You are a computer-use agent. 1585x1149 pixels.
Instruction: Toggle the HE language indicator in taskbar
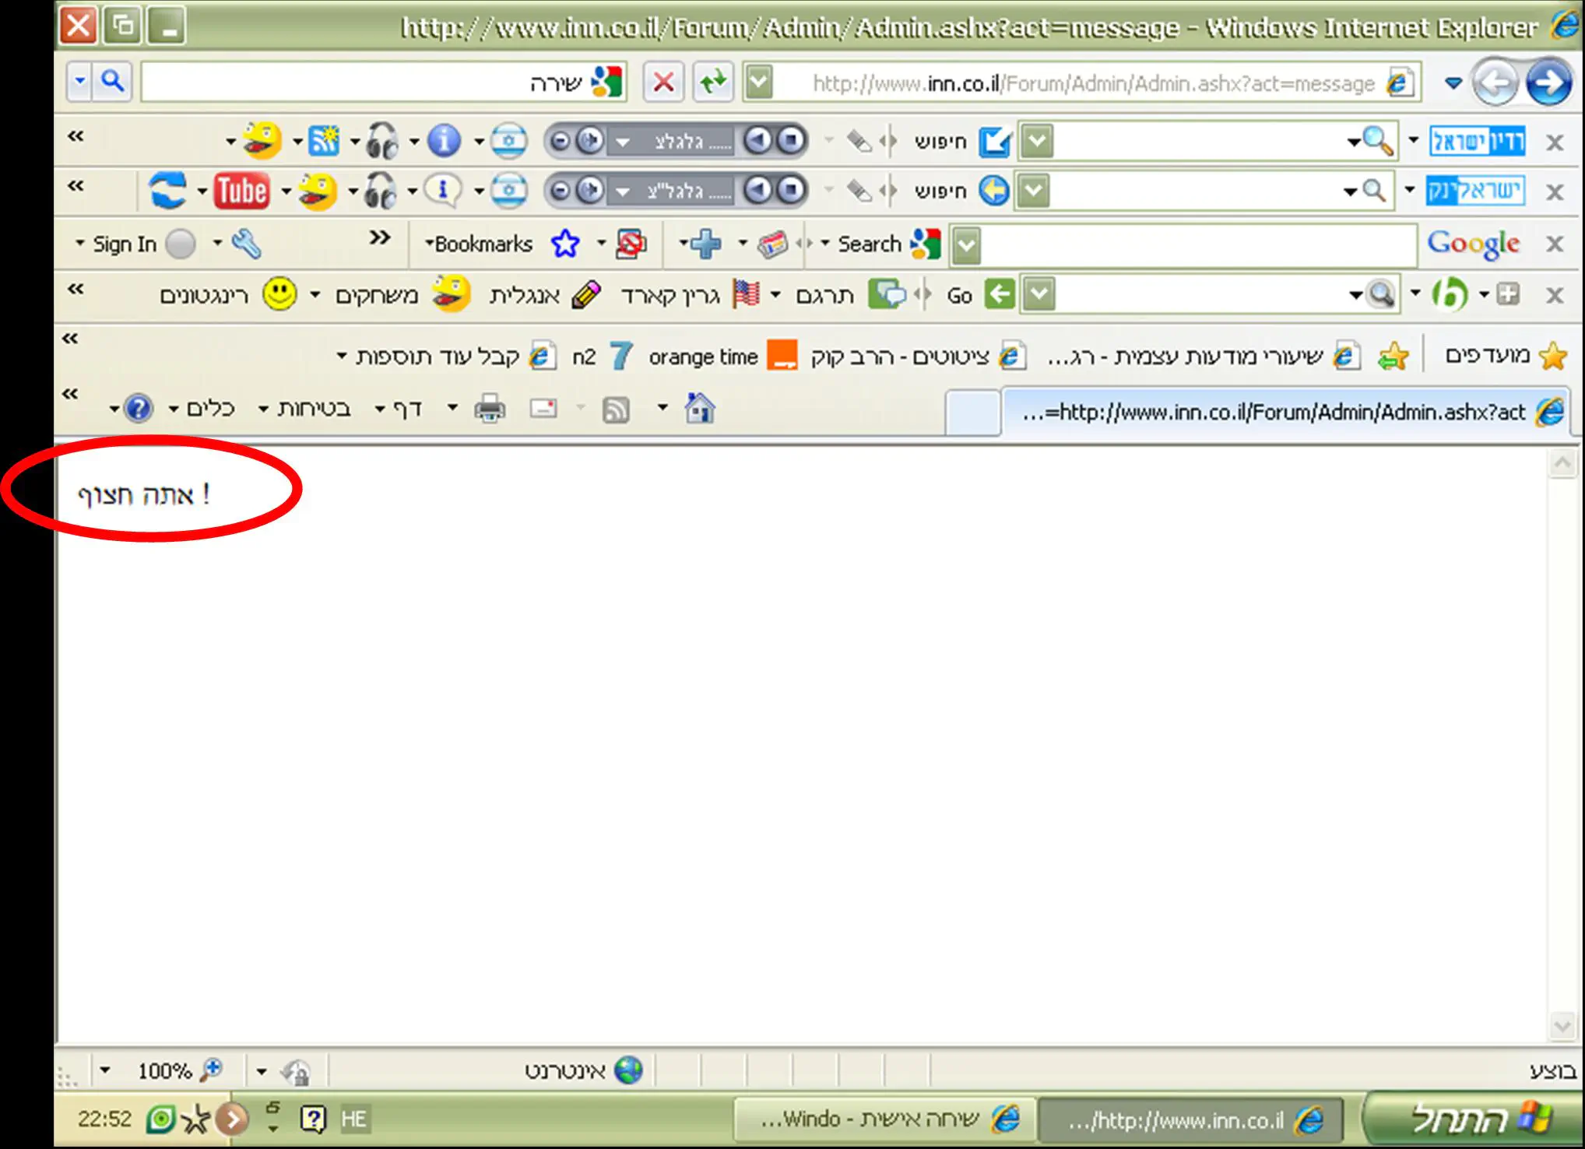(353, 1119)
